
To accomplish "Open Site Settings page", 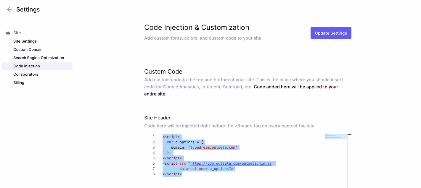I will tap(25, 41).
